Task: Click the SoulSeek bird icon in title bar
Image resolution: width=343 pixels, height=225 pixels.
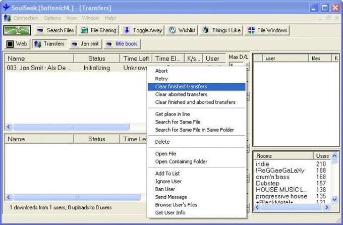Action: [x=6, y=8]
